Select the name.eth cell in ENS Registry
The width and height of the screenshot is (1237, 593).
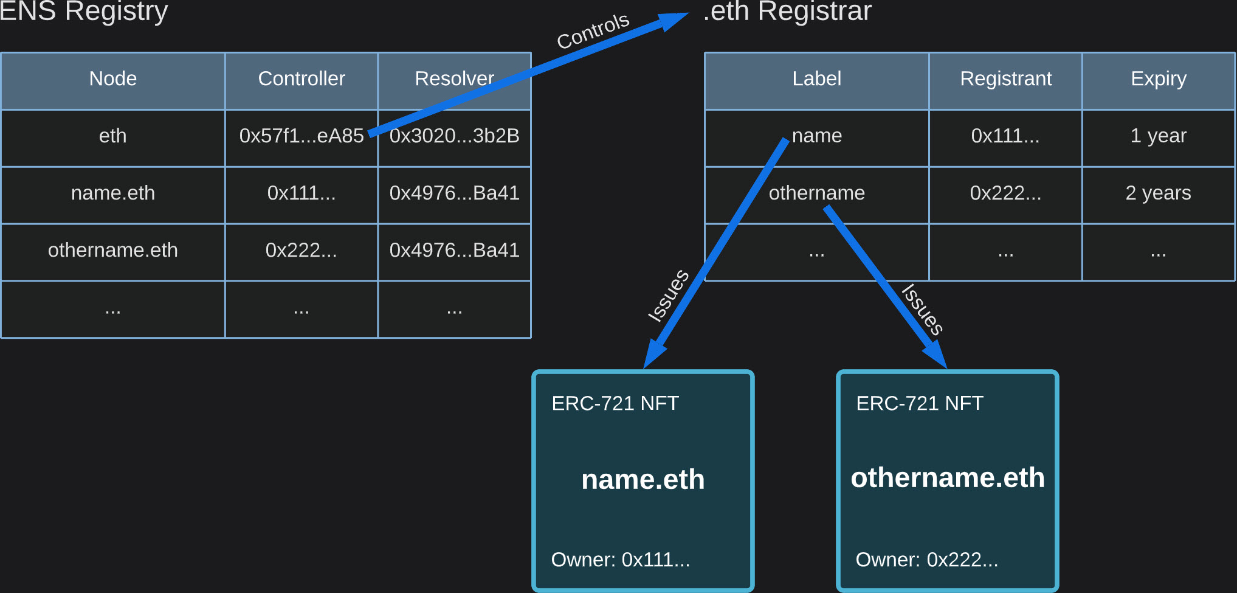[x=113, y=193]
